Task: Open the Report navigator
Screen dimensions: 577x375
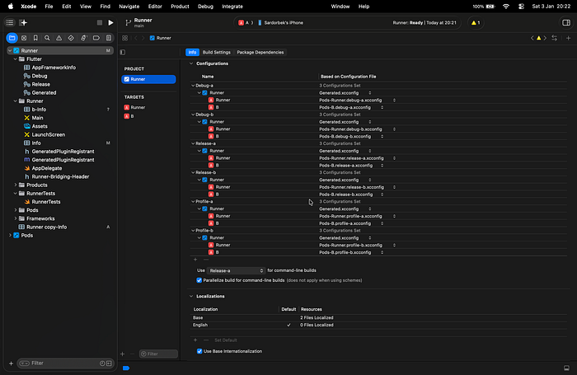Action: tap(109, 38)
